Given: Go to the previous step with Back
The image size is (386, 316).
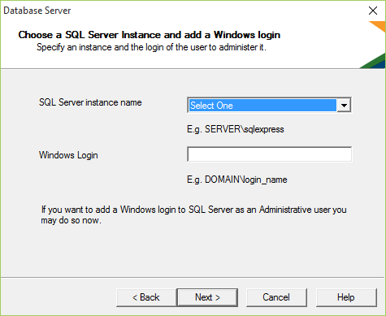Looking at the screenshot, I should pyautogui.click(x=146, y=297).
